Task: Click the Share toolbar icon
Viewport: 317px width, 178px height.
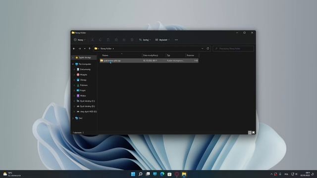Action: pos(124,40)
